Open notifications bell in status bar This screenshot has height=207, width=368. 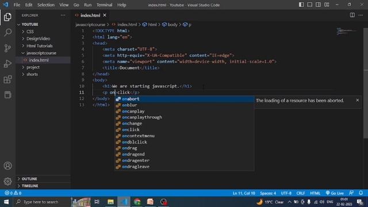[361, 193]
